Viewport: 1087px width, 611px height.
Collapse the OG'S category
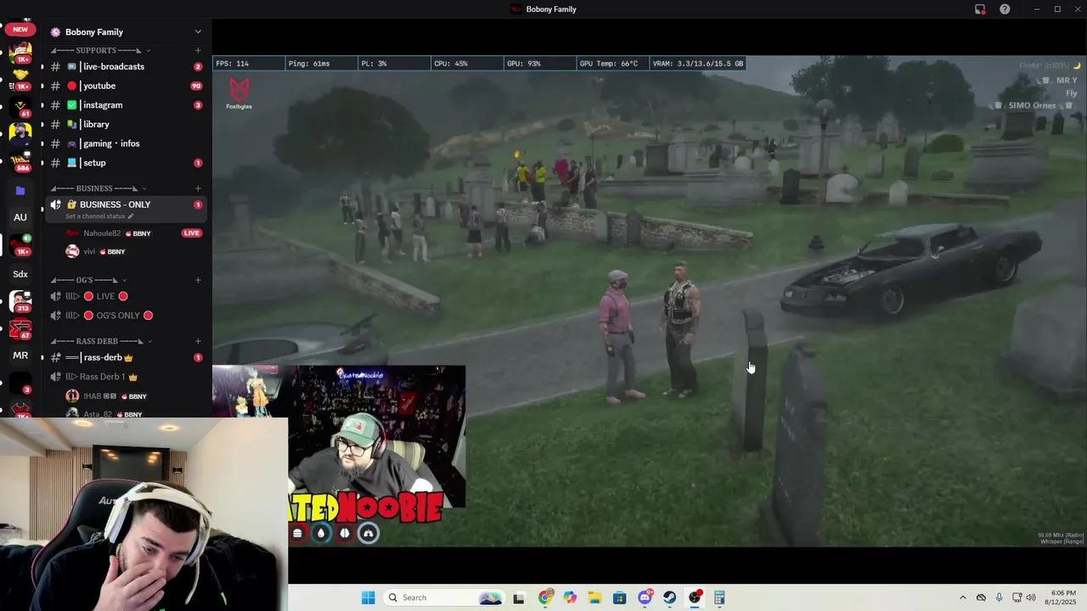click(x=89, y=280)
